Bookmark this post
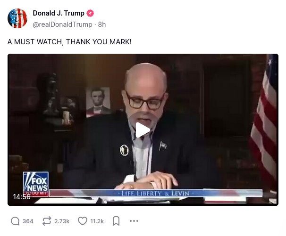The image size is (286, 236). tap(116, 221)
